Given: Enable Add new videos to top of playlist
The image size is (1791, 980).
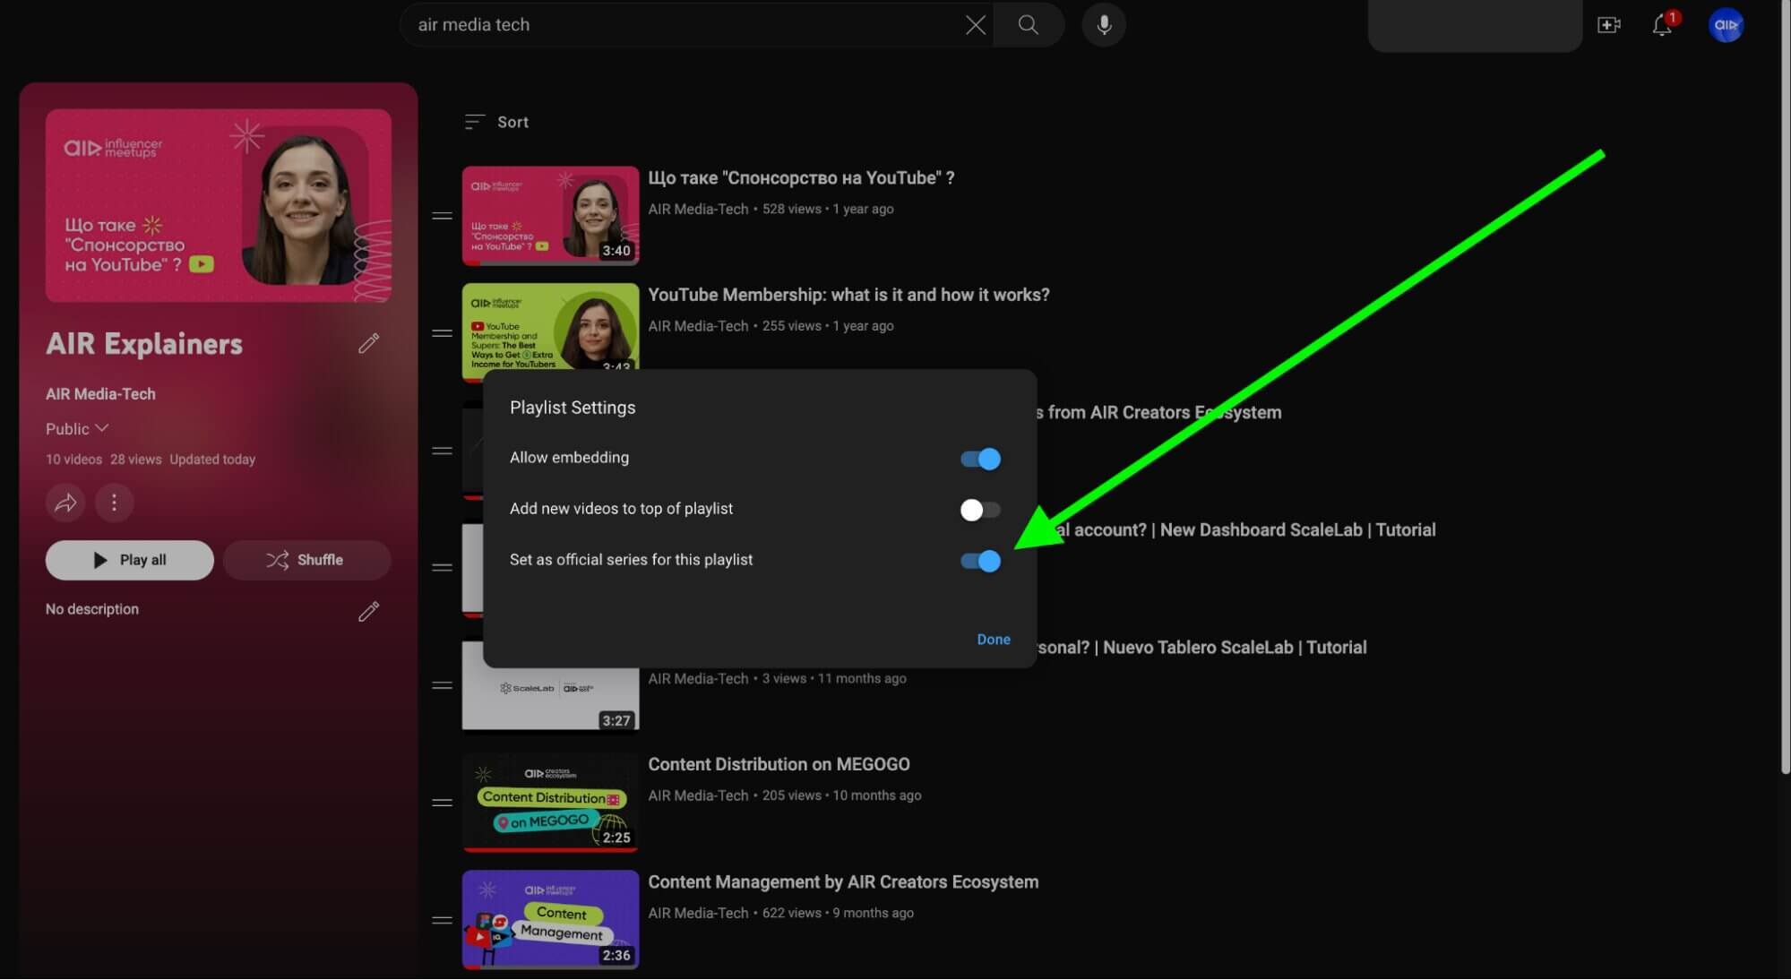Looking at the screenshot, I should click(x=980, y=510).
